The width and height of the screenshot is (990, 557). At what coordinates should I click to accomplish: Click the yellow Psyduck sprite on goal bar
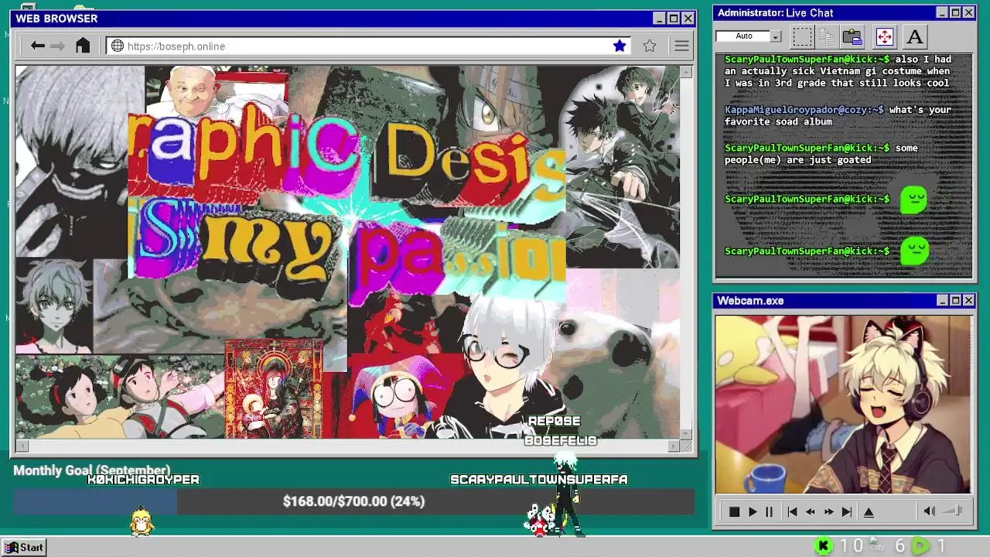click(142, 521)
